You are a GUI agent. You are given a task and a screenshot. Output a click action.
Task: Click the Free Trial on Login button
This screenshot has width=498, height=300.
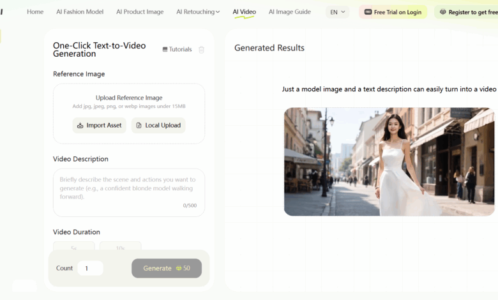pyautogui.click(x=393, y=12)
